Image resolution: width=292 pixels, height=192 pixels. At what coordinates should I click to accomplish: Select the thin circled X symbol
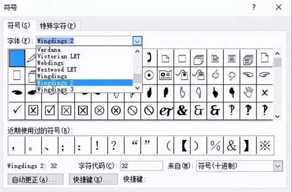[99, 111]
